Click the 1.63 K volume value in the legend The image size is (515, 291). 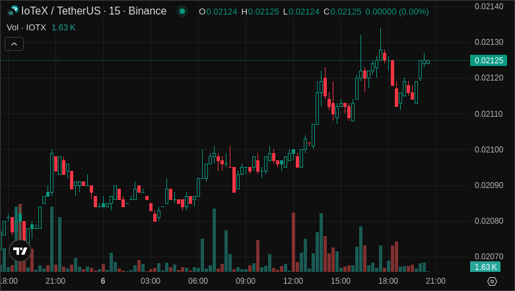point(63,28)
